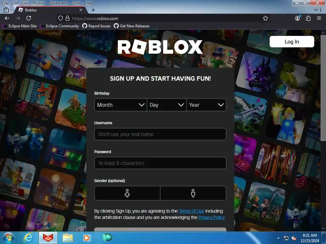The image size is (326, 244).
Task: Click the red browser taskbar icon
Action: [48, 238]
